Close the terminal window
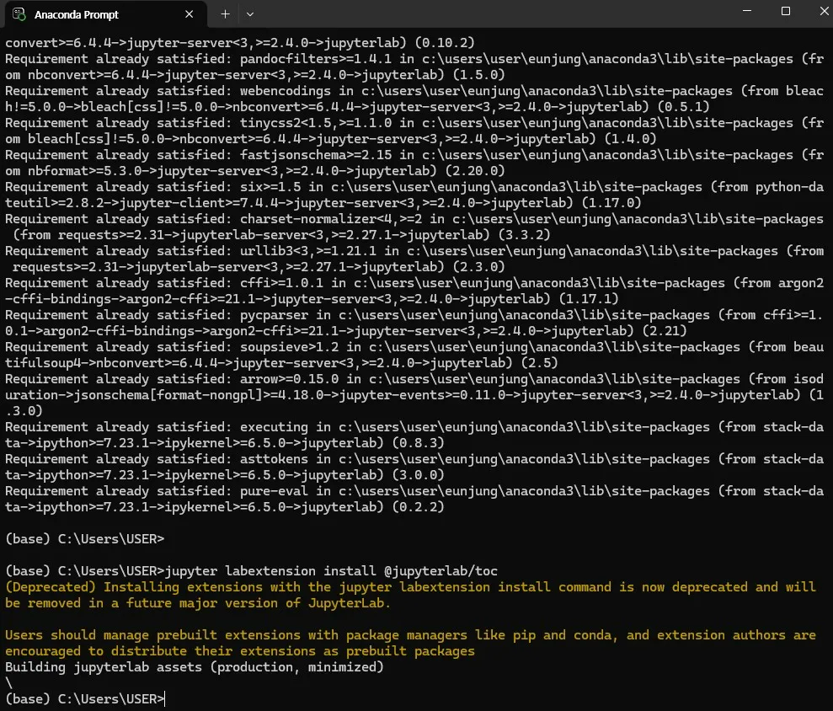Image resolution: width=833 pixels, height=711 pixels. pos(824,11)
